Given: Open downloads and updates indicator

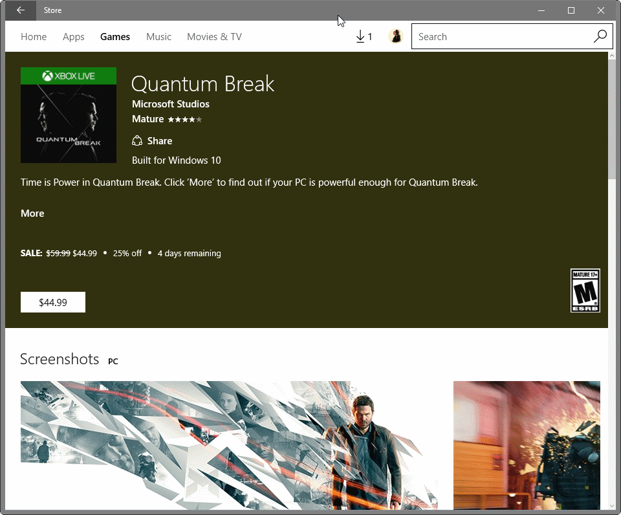Looking at the screenshot, I should tap(364, 37).
